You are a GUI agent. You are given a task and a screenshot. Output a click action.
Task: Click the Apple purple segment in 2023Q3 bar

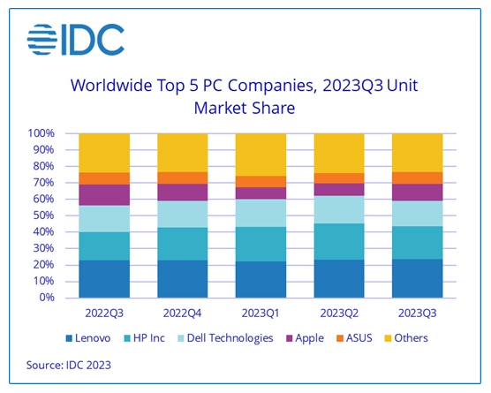point(418,193)
